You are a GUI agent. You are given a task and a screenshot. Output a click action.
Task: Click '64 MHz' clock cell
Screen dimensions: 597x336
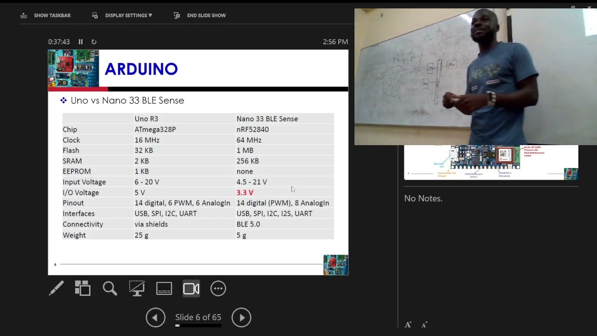point(249,140)
